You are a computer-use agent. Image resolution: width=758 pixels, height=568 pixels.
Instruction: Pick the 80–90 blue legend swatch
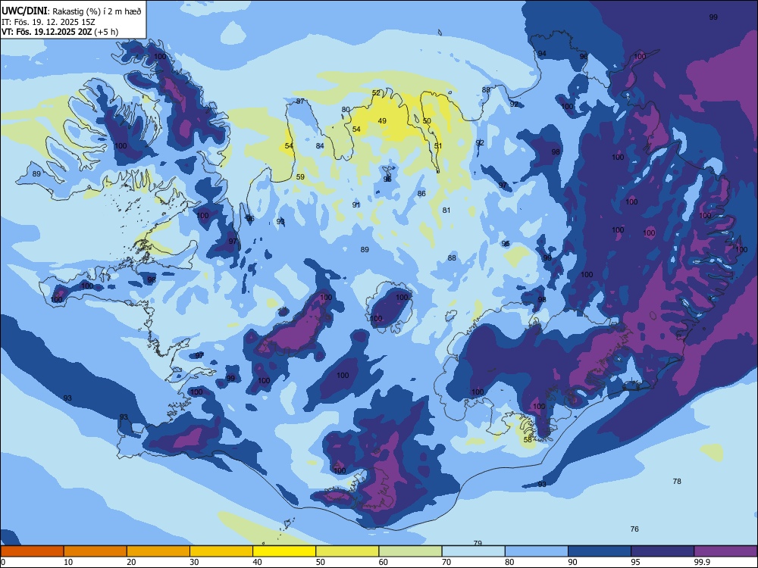tap(537, 551)
